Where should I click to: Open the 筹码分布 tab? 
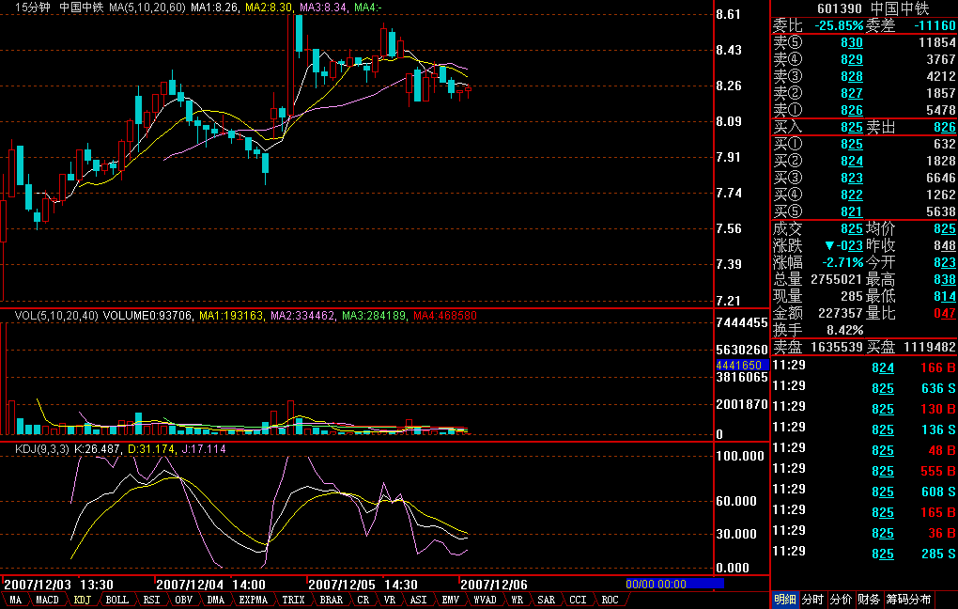click(909, 600)
